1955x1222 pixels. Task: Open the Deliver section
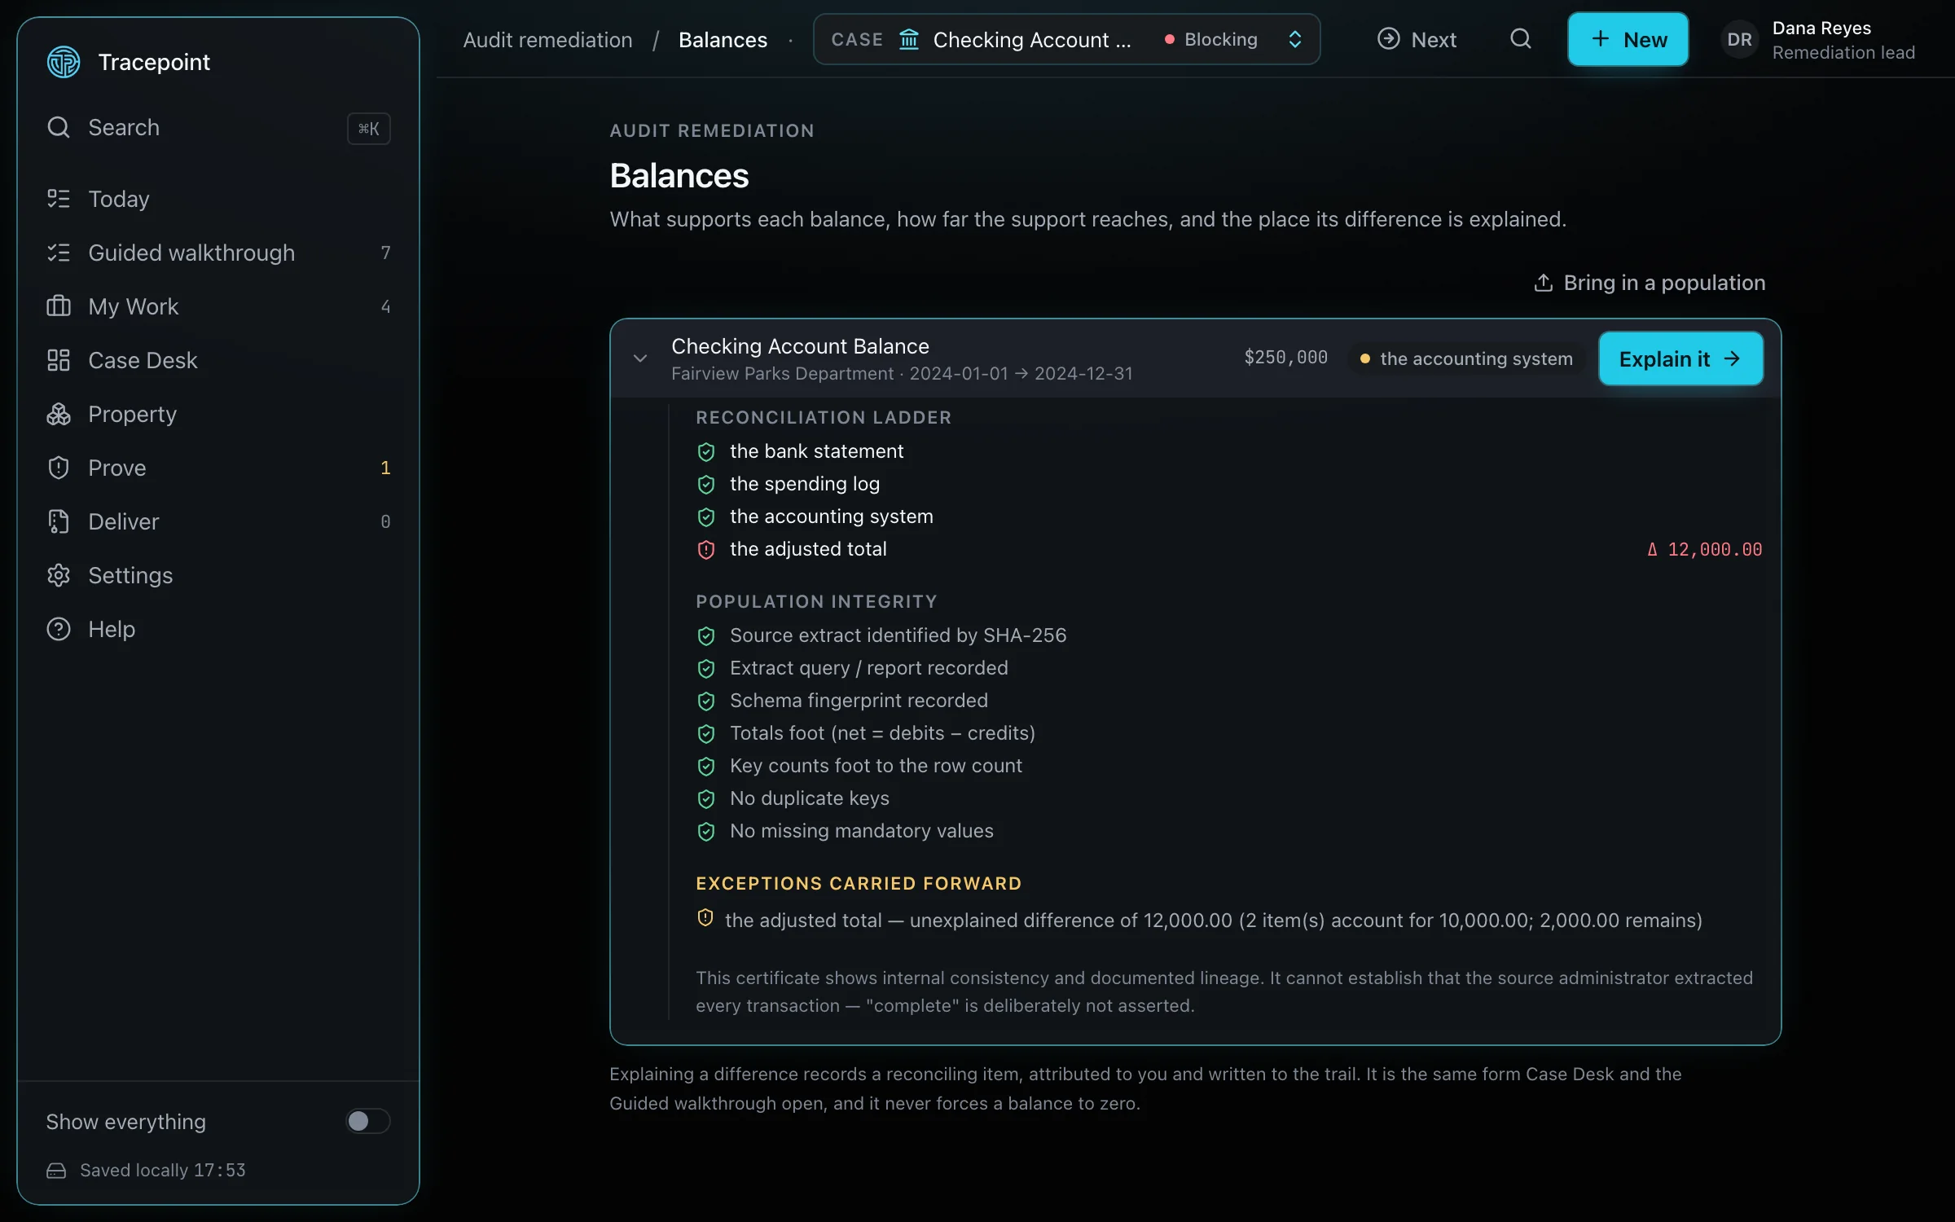click(x=218, y=521)
